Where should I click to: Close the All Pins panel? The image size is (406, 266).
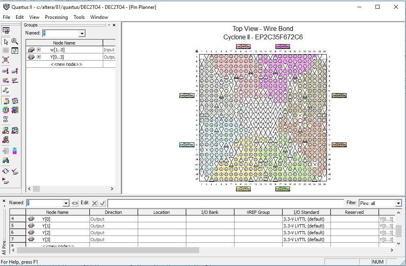pyautogui.click(x=4, y=201)
